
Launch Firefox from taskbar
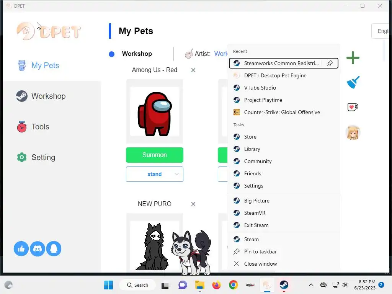pyautogui.click(x=217, y=285)
